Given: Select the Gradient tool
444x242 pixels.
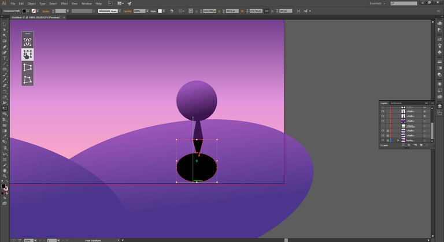Looking at the screenshot, I should point(5,131).
